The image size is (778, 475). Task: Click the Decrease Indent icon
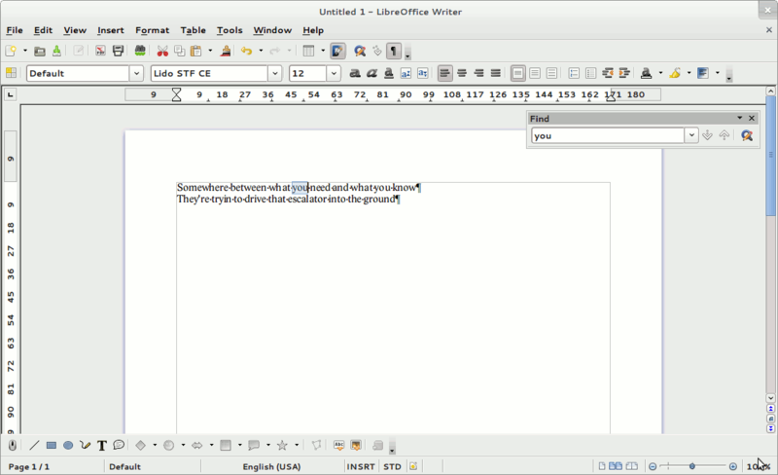click(x=608, y=74)
